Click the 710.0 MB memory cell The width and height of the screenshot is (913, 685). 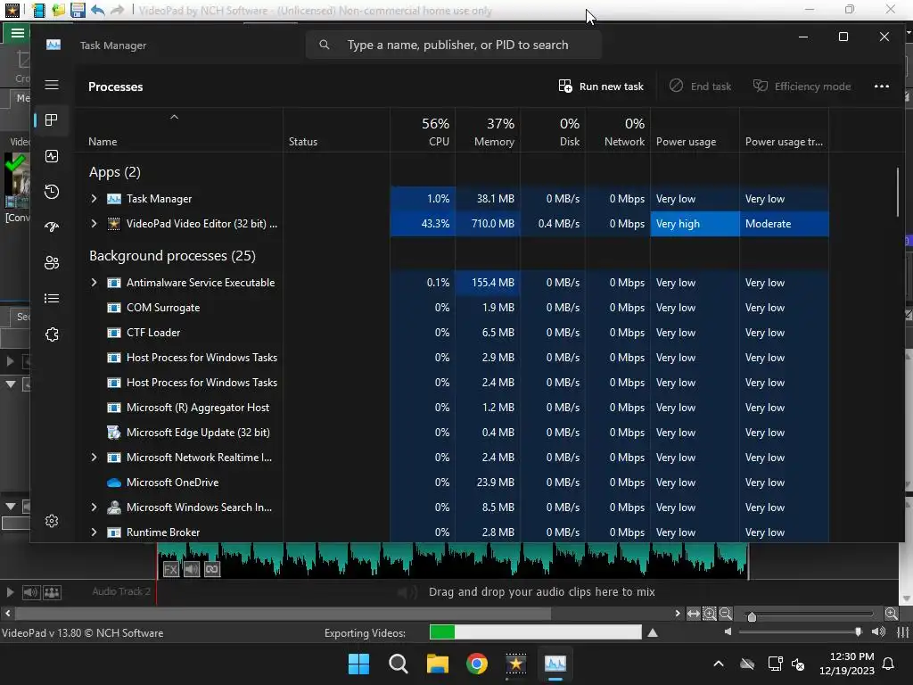(488, 224)
